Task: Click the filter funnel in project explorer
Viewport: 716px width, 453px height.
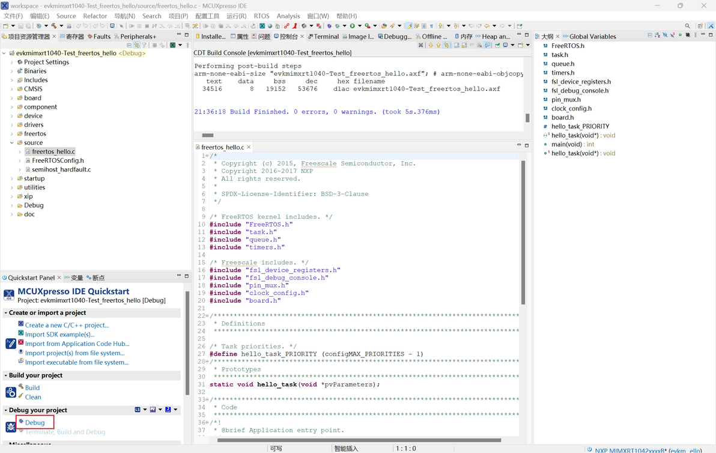Action: (144, 45)
